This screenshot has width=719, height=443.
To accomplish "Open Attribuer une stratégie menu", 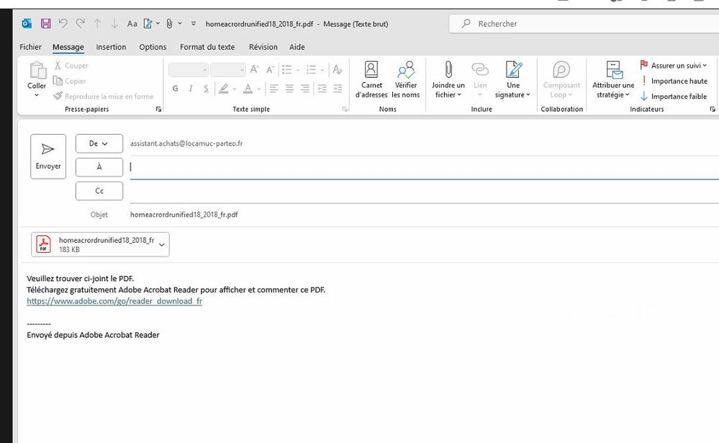I will point(613,79).
